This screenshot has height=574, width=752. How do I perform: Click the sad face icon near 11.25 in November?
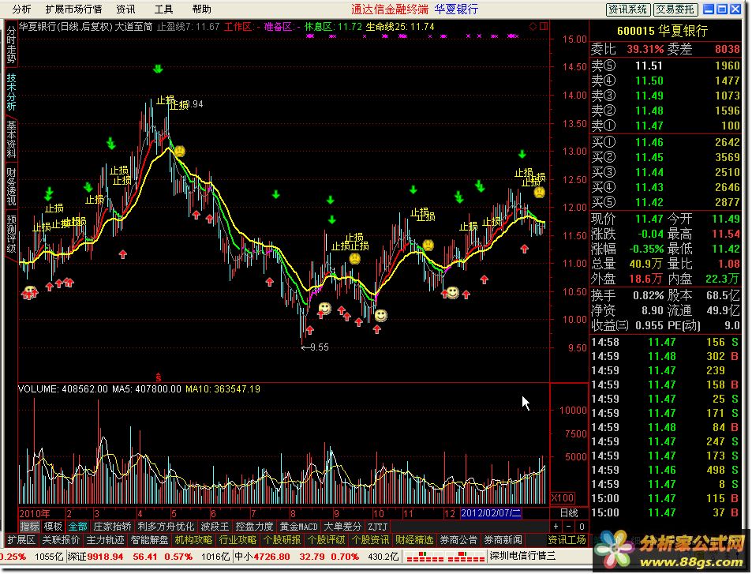tap(428, 246)
